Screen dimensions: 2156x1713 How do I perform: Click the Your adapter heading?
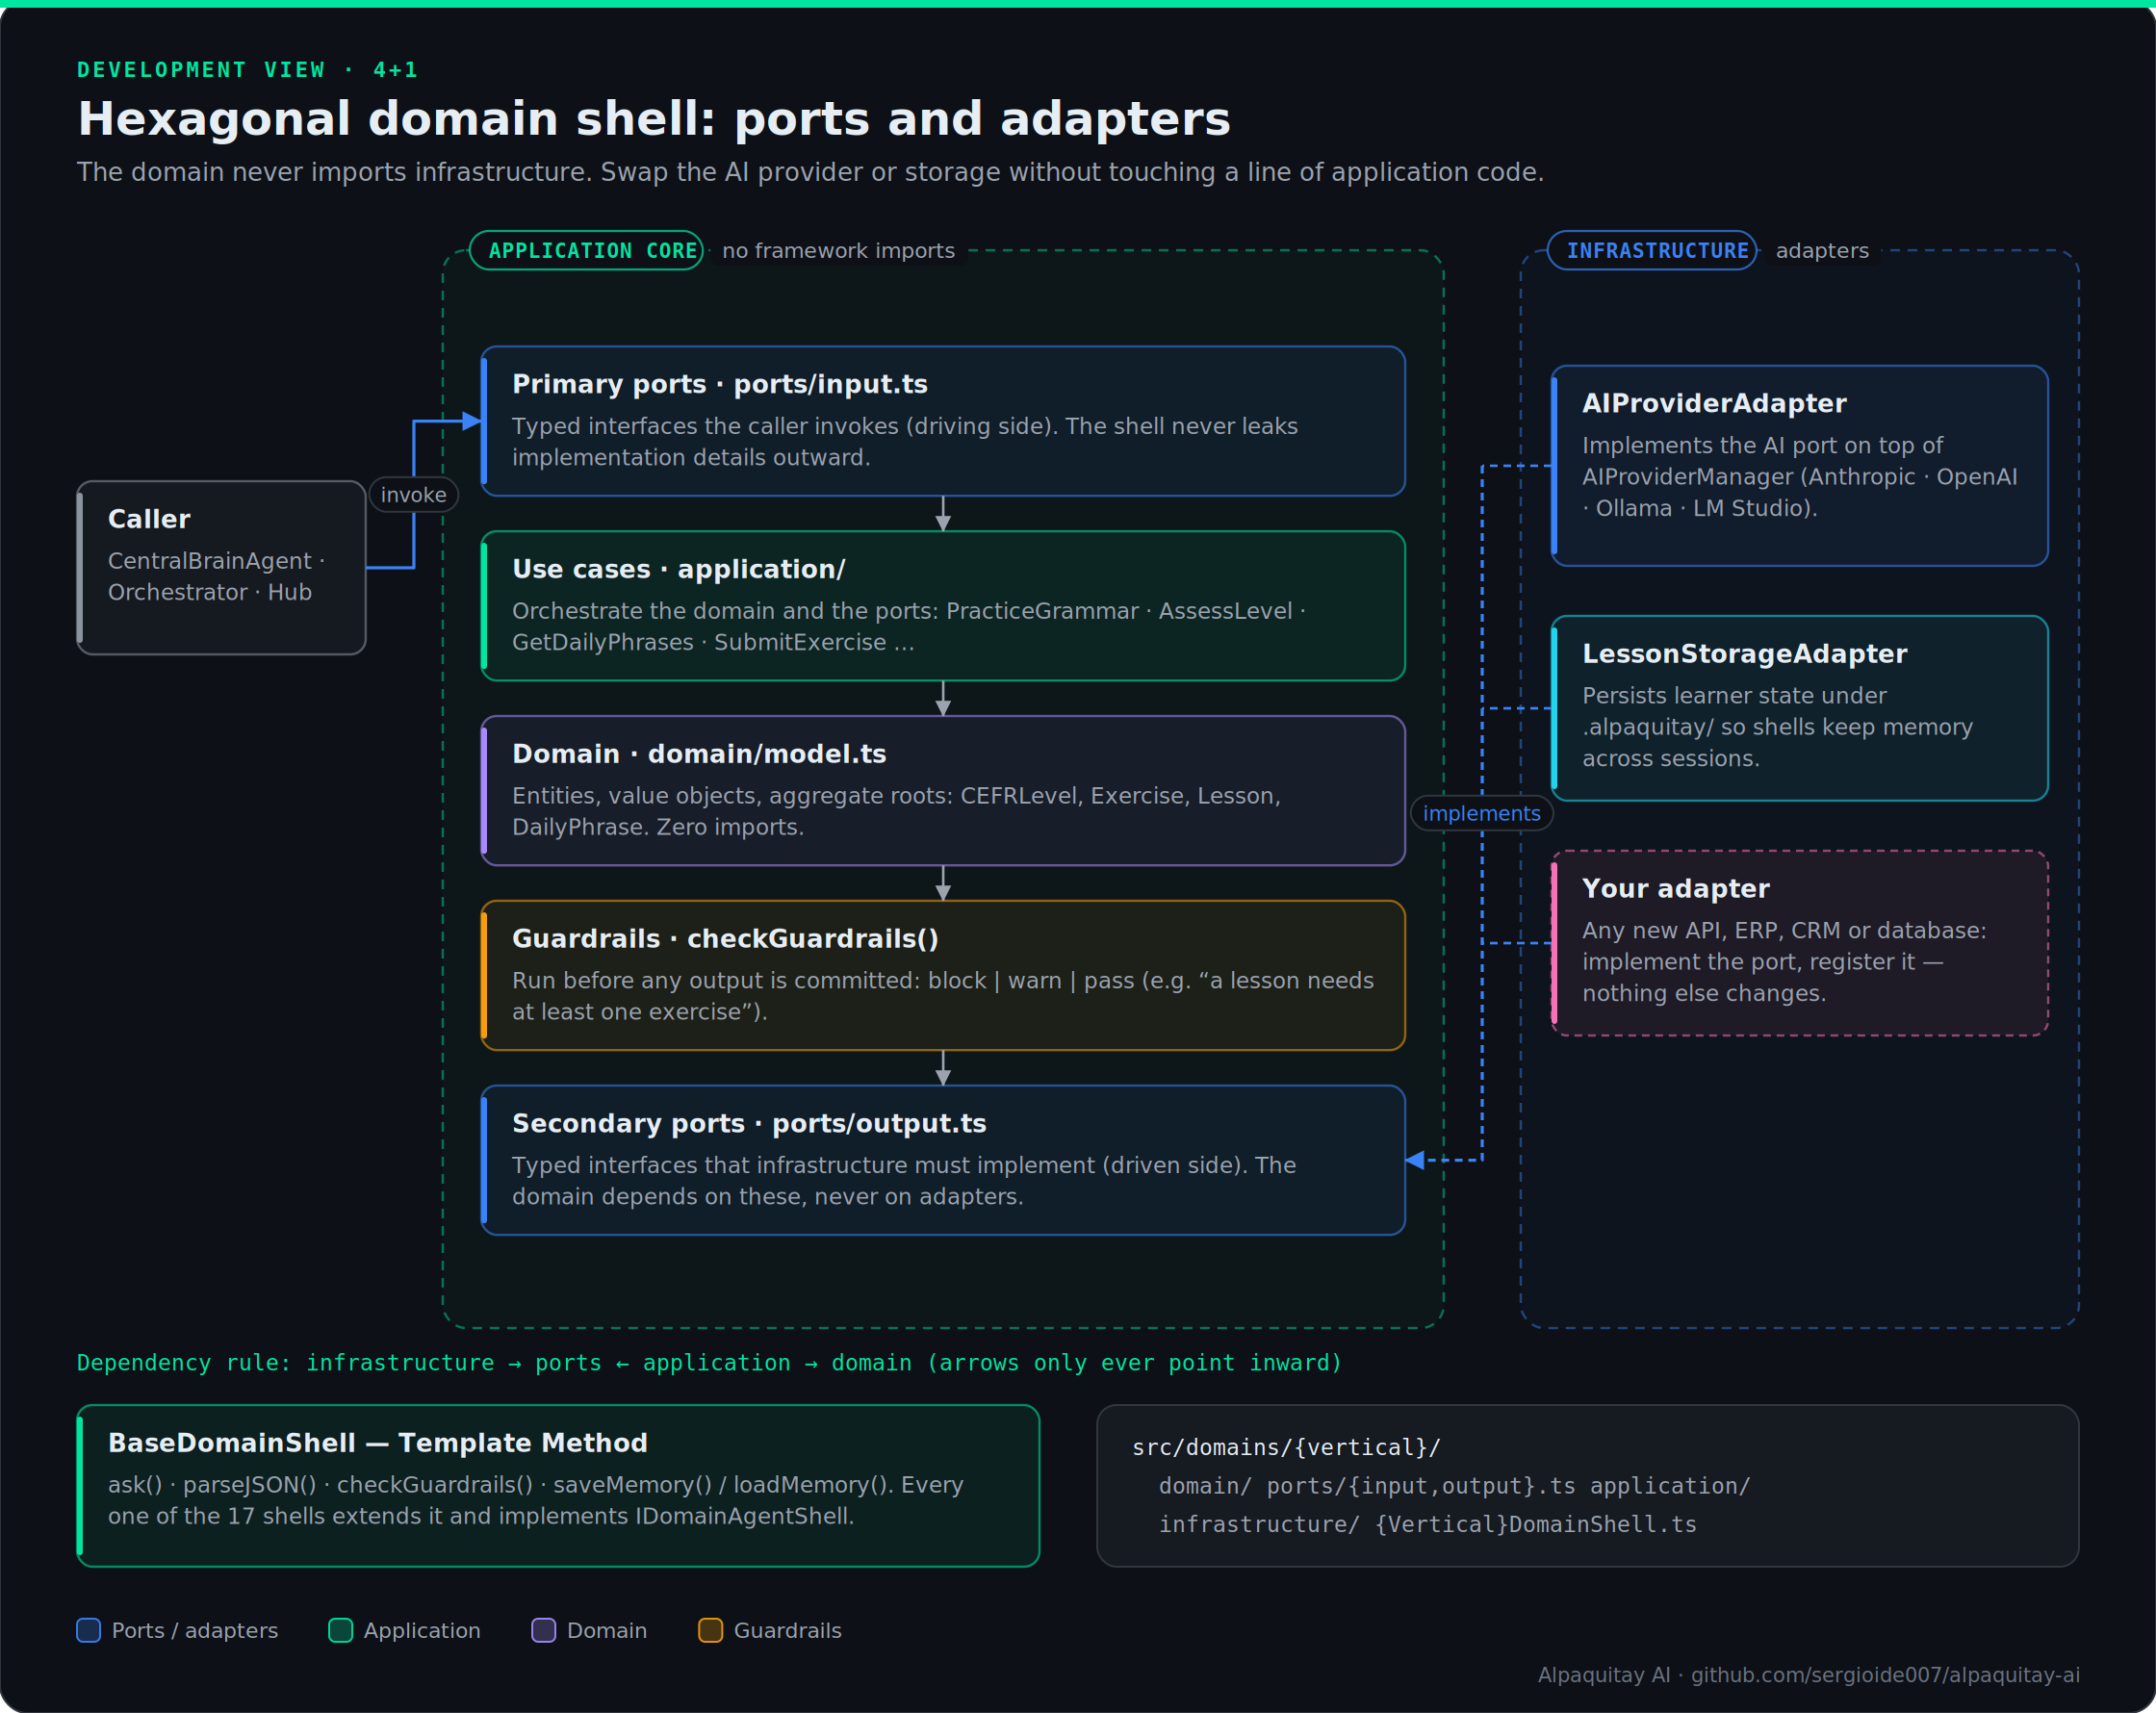(x=1676, y=888)
